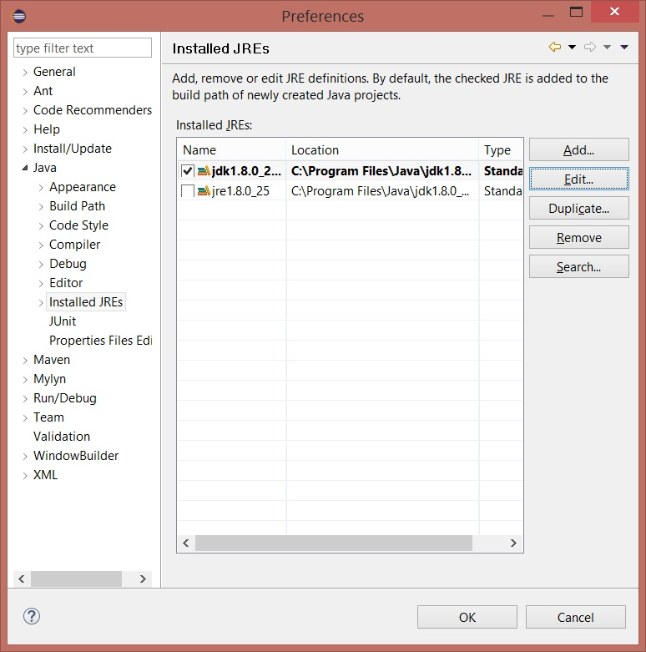Click preferences tree scroll right arrow
Screen dimensions: 646x652
pyautogui.click(x=143, y=579)
